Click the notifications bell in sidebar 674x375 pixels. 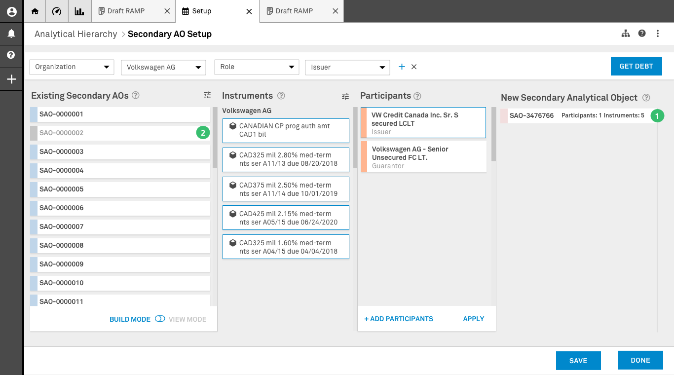tap(11, 34)
